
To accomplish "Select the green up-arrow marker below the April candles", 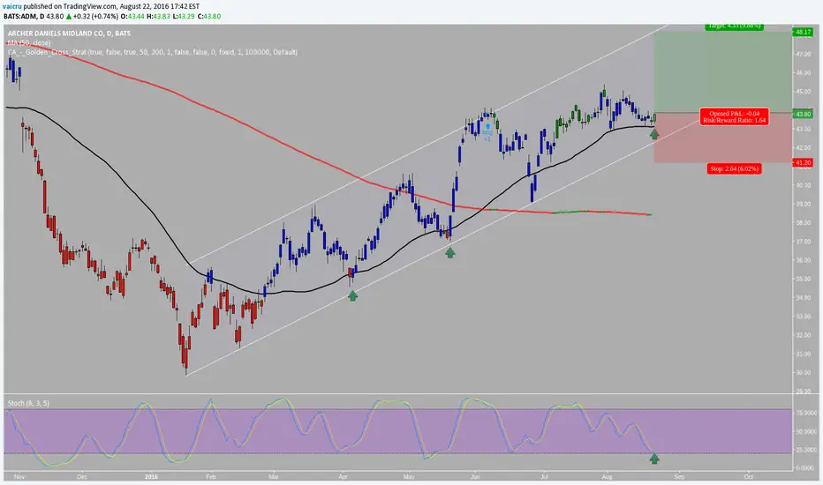I will tap(352, 295).
